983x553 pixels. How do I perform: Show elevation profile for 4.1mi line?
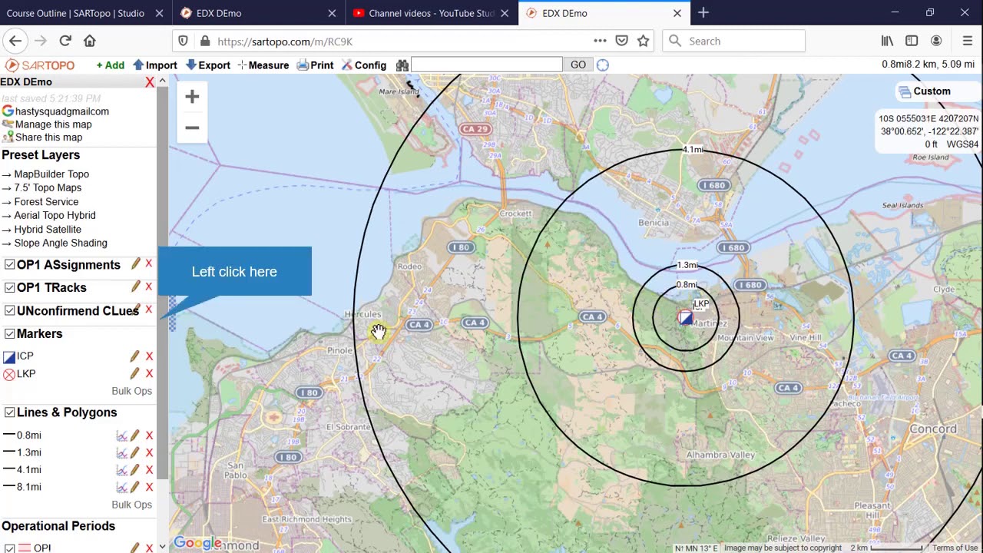pyautogui.click(x=121, y=470)
